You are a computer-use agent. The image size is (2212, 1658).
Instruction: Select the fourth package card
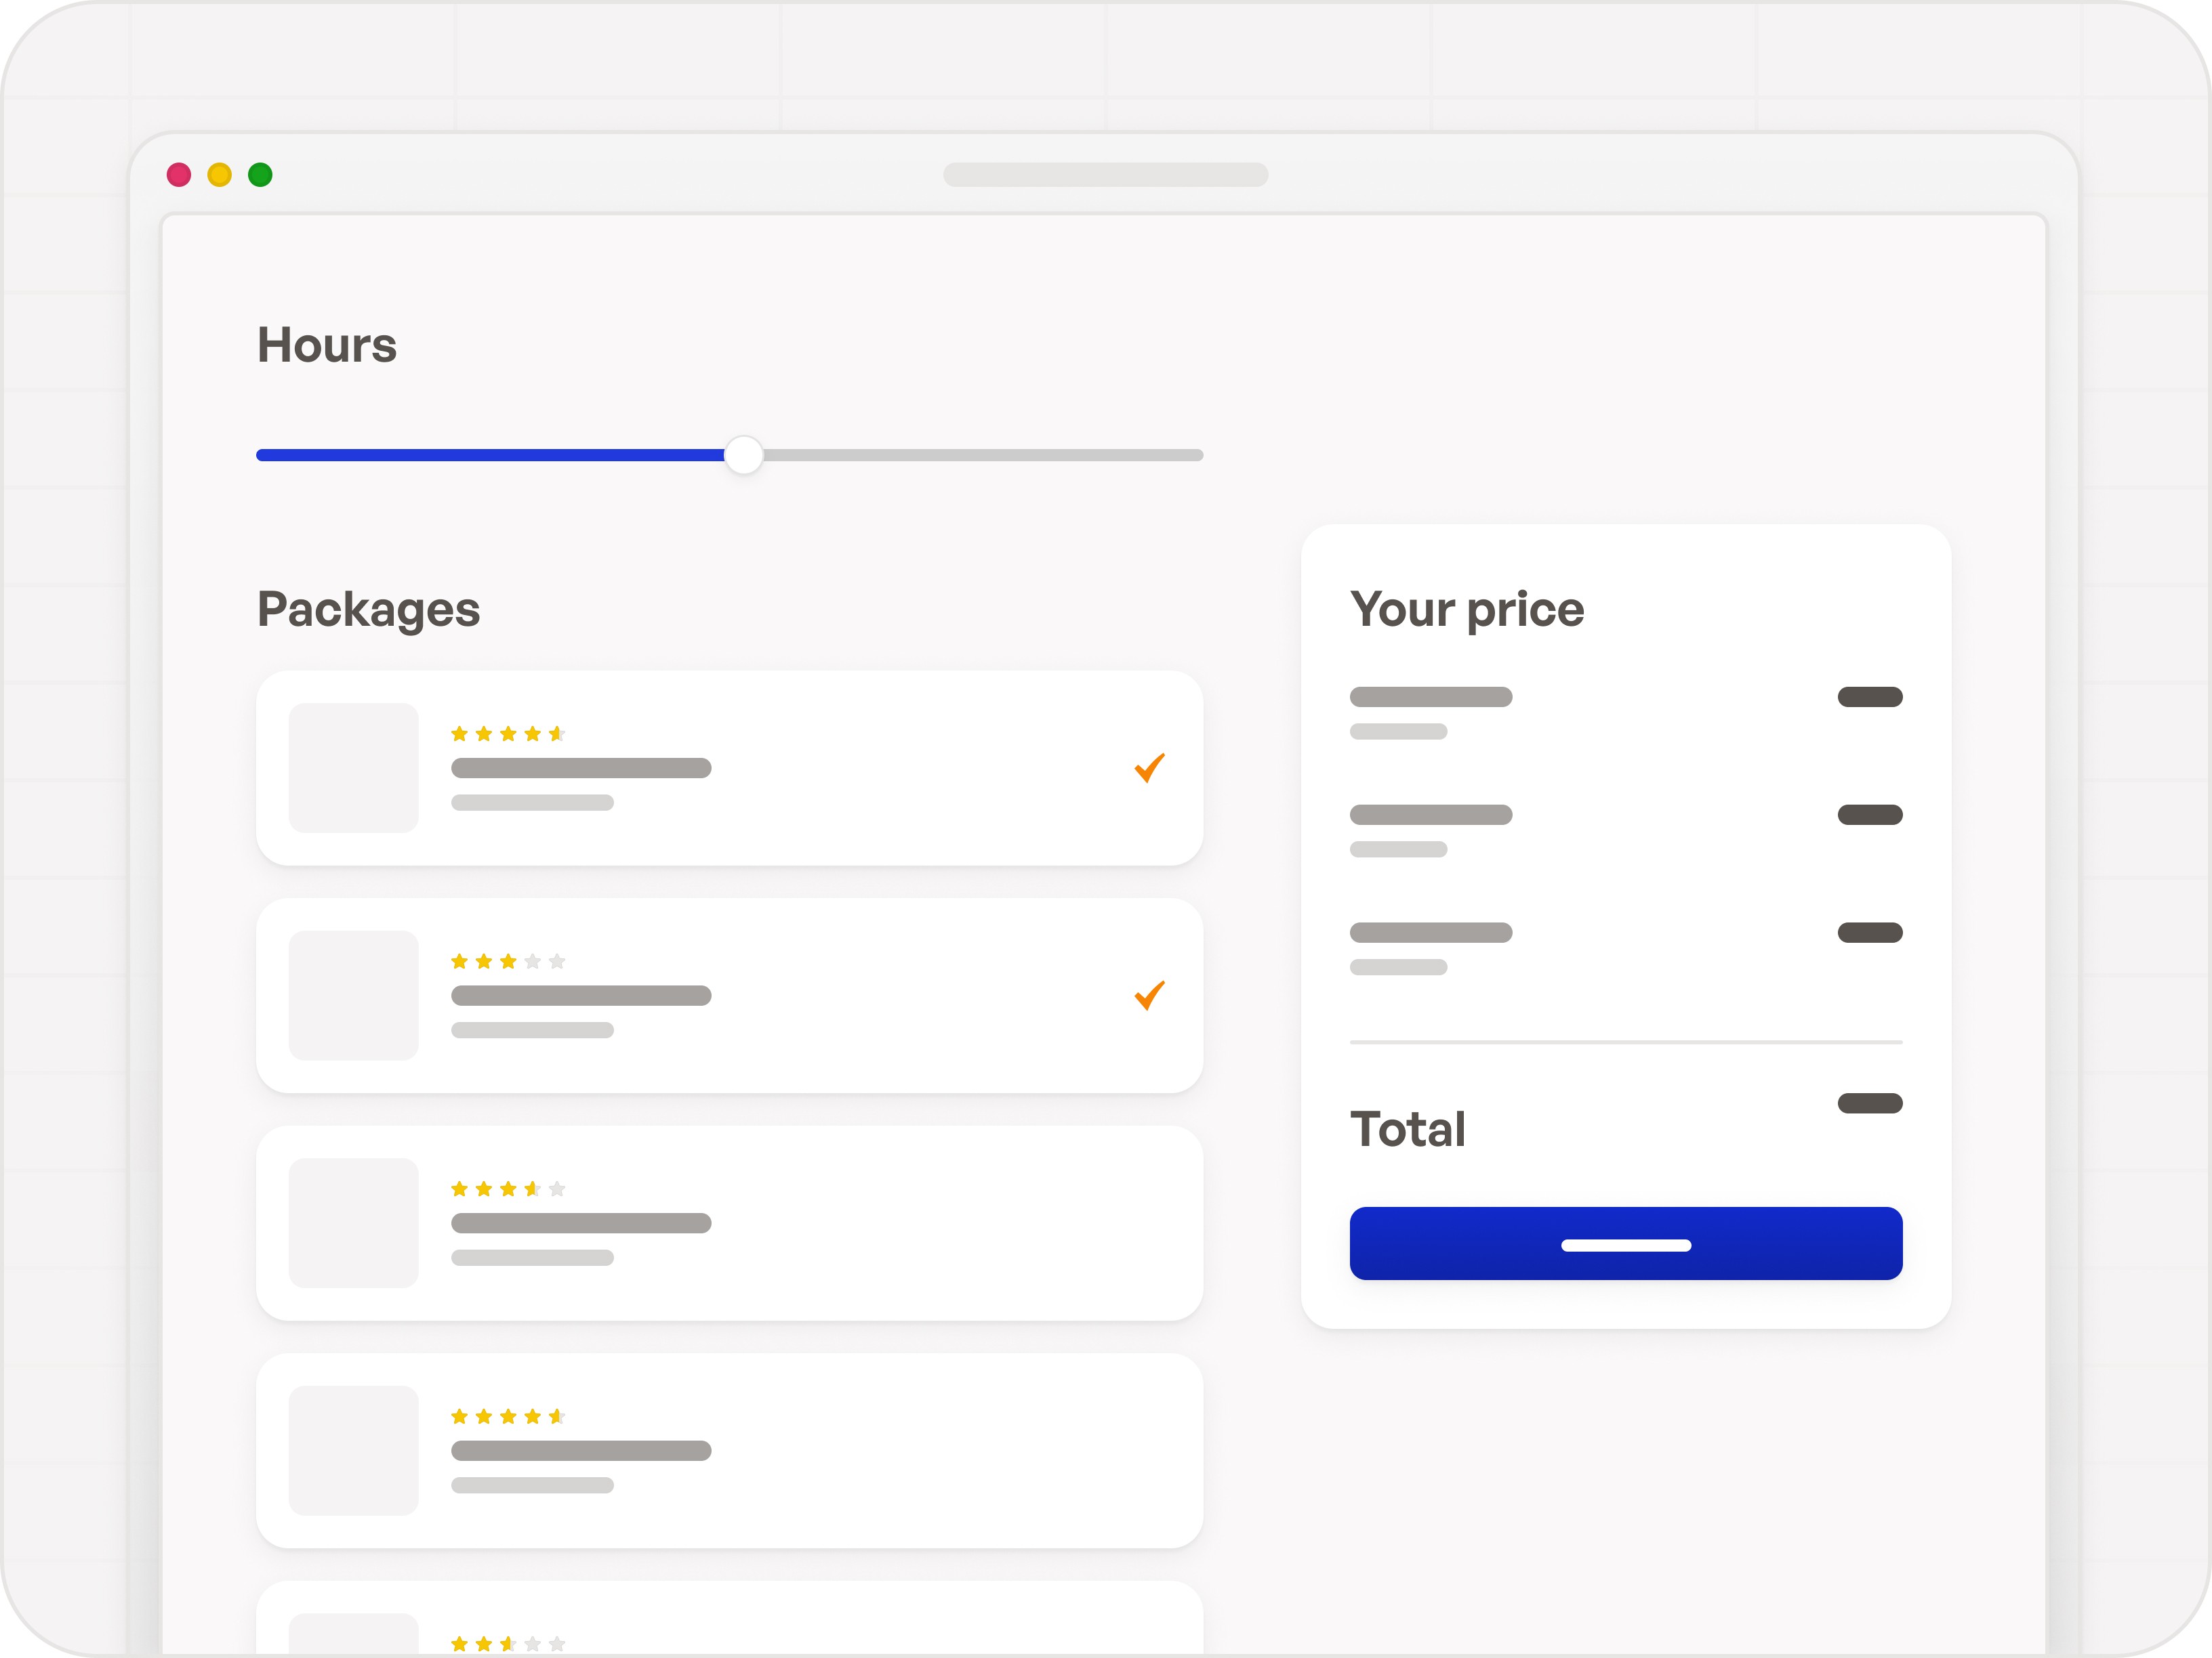click(x=729, y=1450)
